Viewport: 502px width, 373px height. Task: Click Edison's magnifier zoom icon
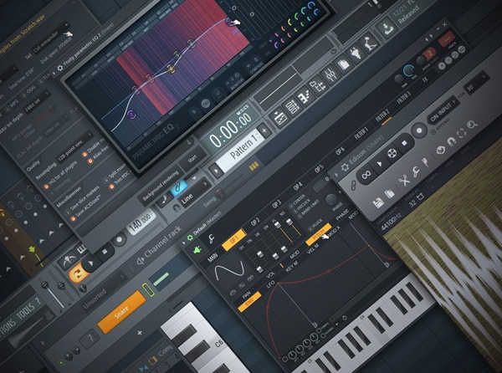click(x=472, y=125)
